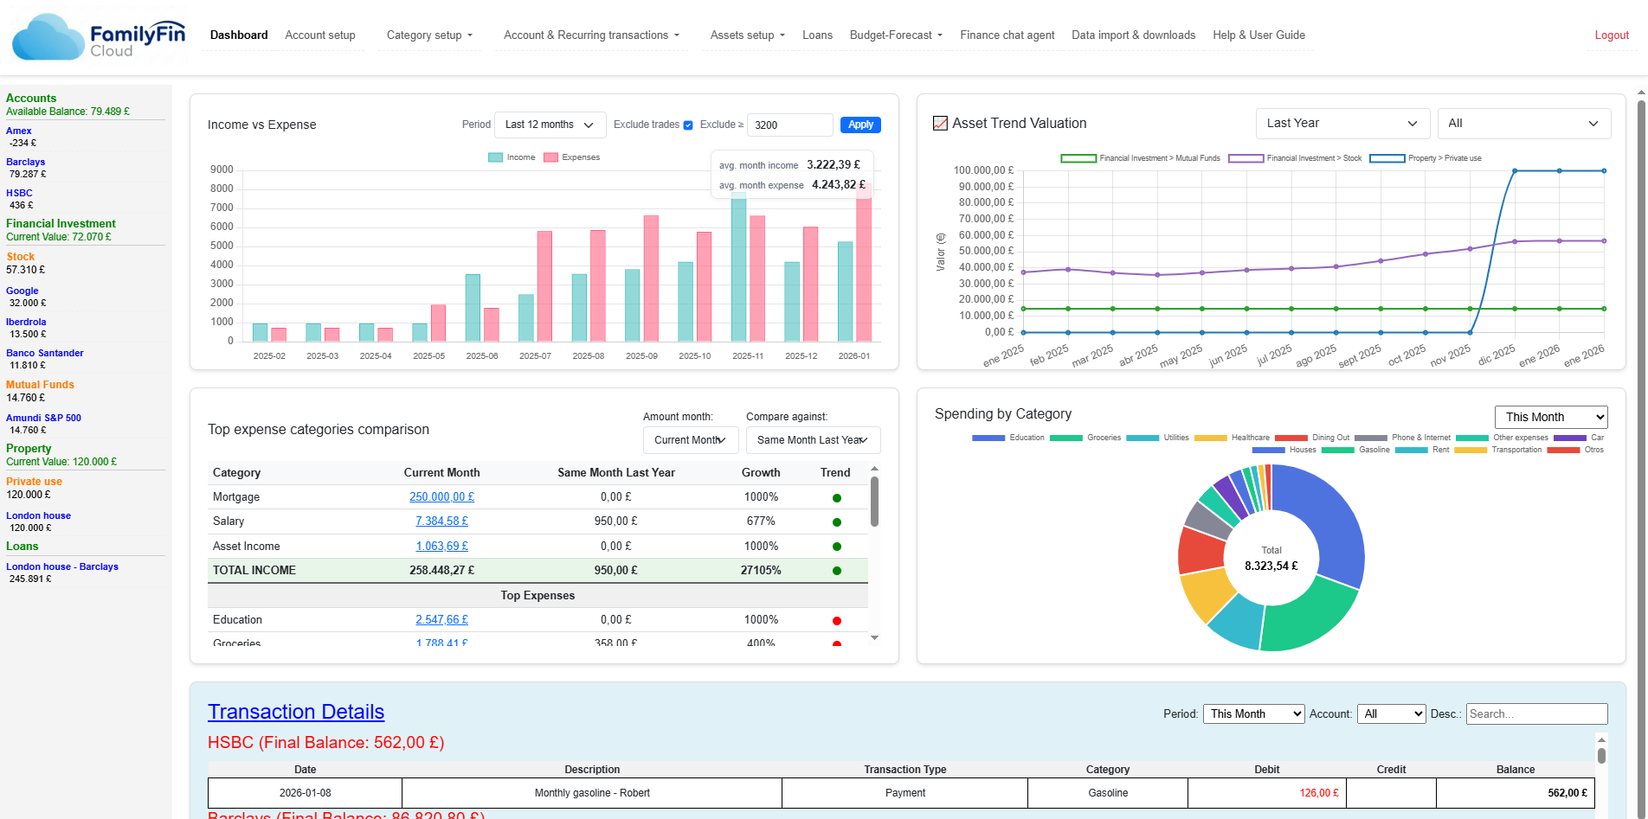
Task: Go to the Loans menu item
Action: [x=817, y=35]
